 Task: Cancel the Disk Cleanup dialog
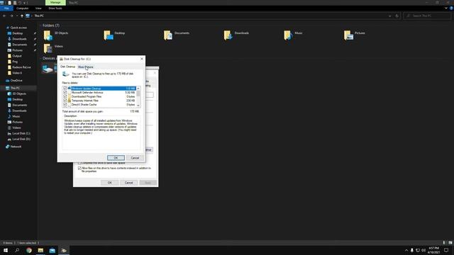(x=135, y=158)
